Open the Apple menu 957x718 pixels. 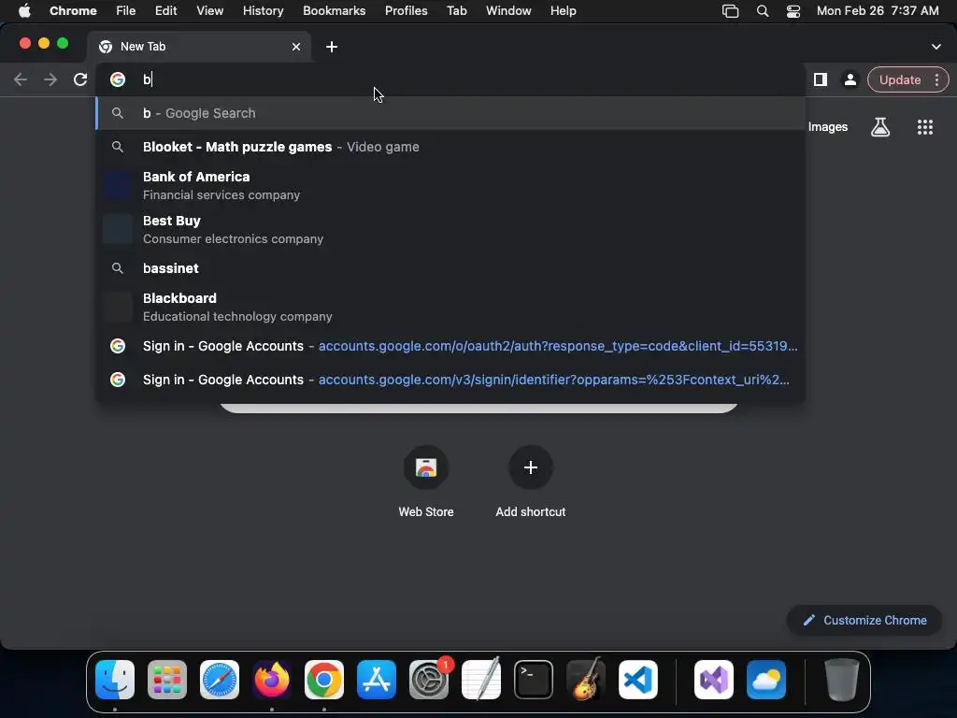tap(24, 11)
